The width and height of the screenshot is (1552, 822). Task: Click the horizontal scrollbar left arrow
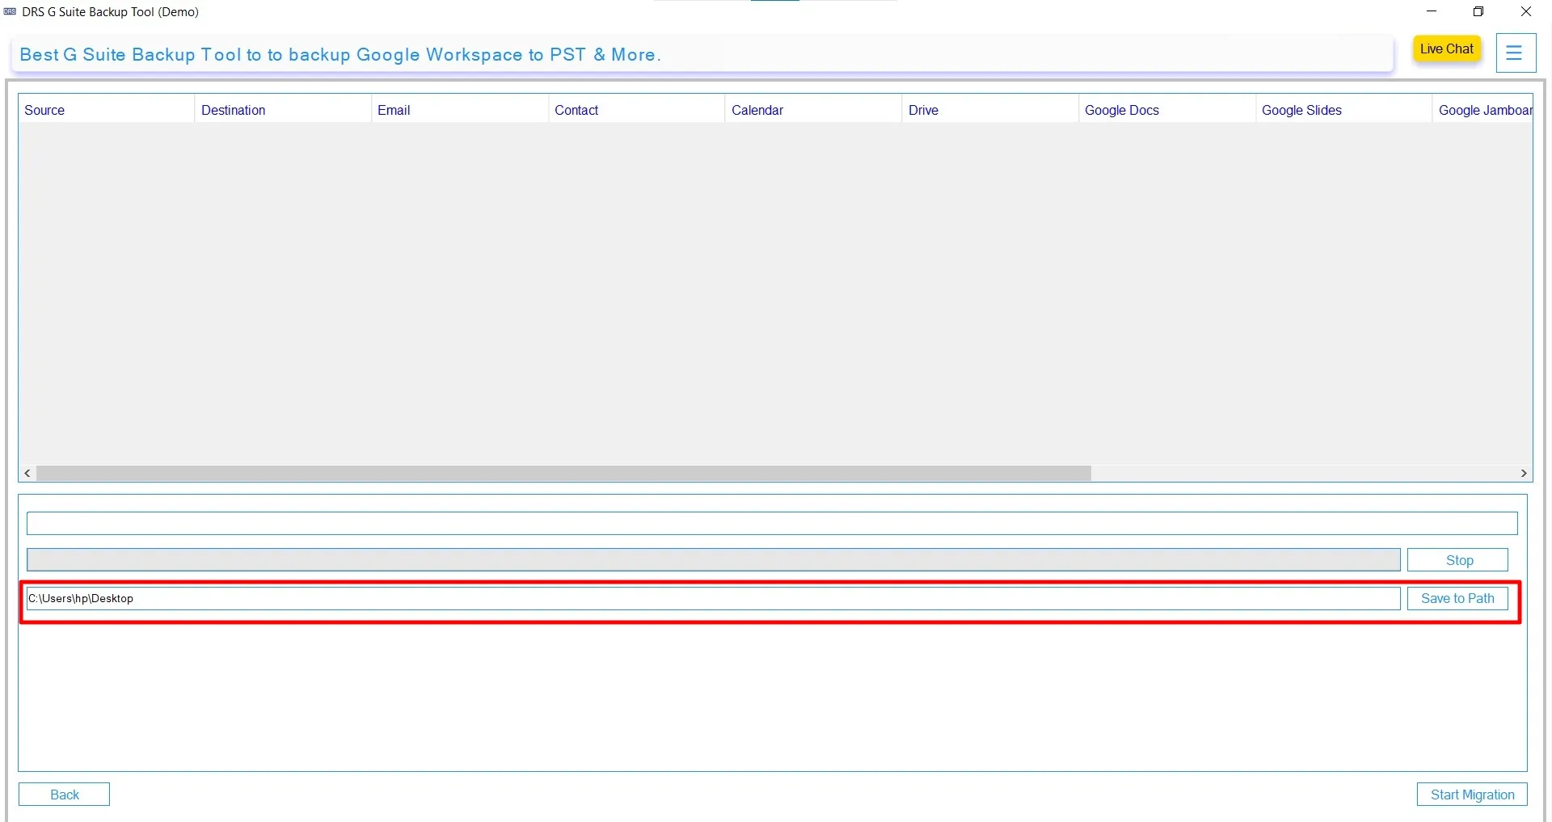pyautogui.click(x=27, y=474)
